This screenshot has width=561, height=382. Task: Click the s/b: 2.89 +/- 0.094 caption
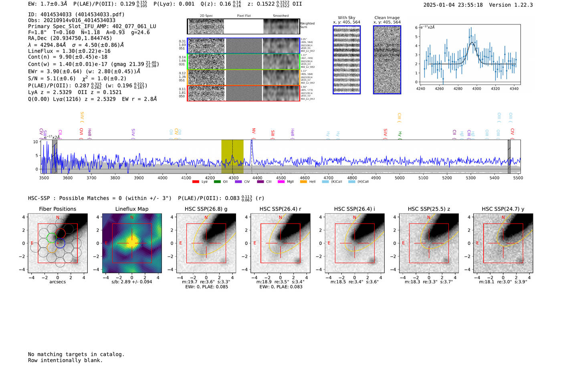(x=132, y=282)
